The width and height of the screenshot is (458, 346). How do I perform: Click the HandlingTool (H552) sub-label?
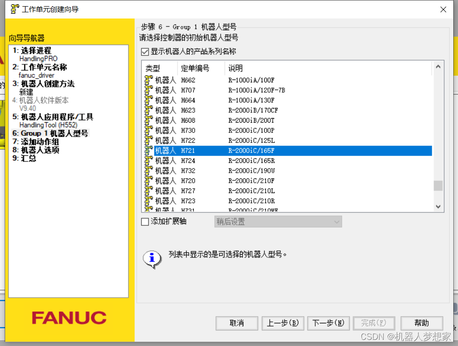[x=48, y=125]
